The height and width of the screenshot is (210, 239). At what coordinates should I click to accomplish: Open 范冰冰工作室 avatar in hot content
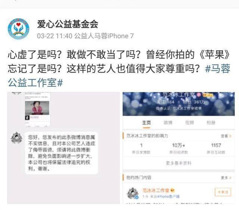click(x=133, y=193)
